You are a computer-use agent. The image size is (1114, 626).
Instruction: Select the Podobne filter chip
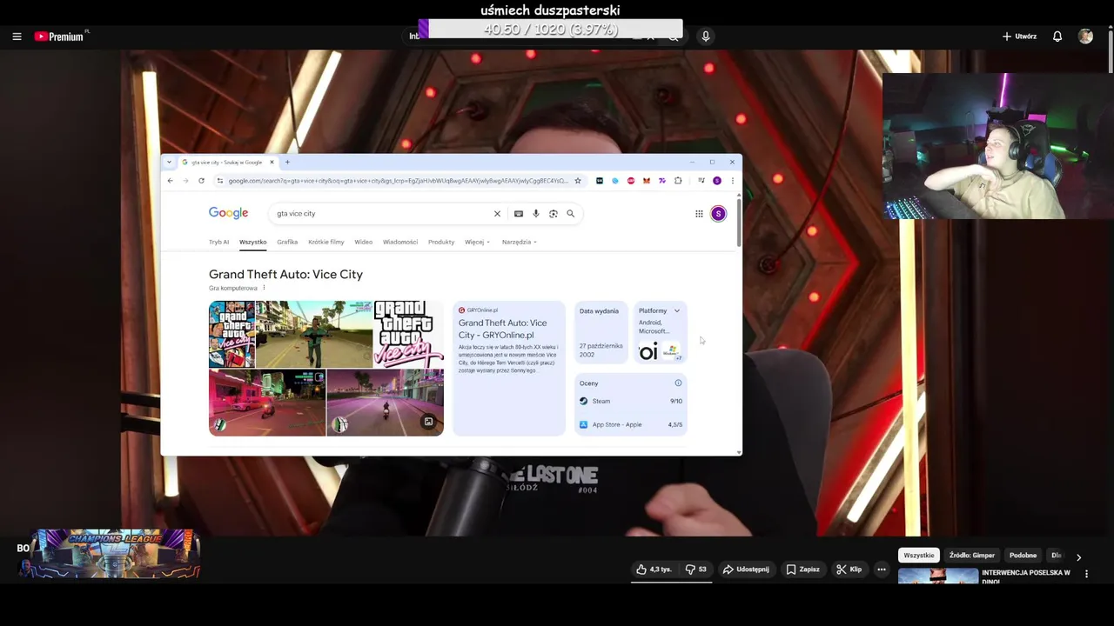1023,556
